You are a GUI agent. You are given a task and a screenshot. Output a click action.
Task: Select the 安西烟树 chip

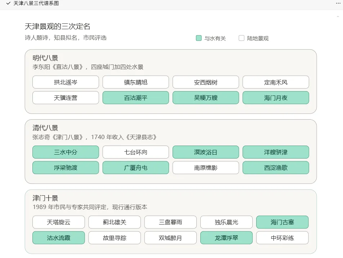[206, 82]
